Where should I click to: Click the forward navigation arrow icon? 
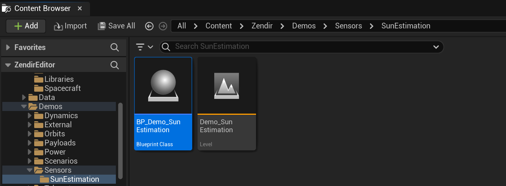coord(163,26)
